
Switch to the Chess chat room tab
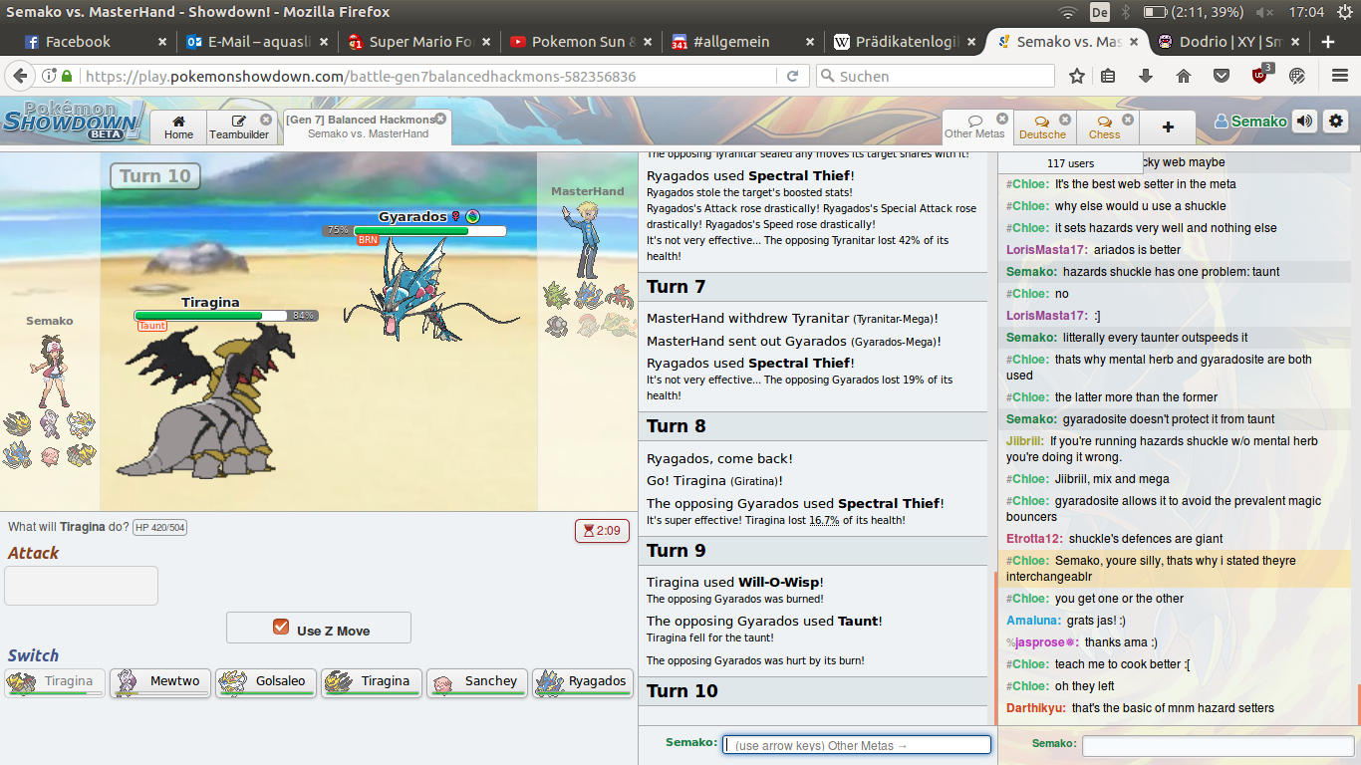[1104, 127]
